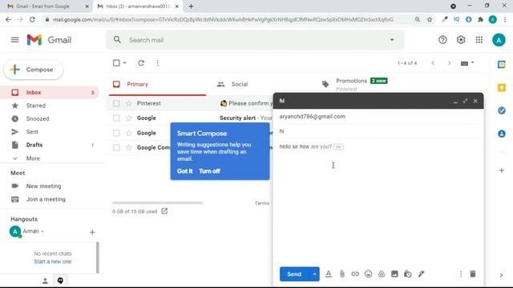Screen dimensions: 513x288
Task: Click Join a meeting
Action: 46,199
